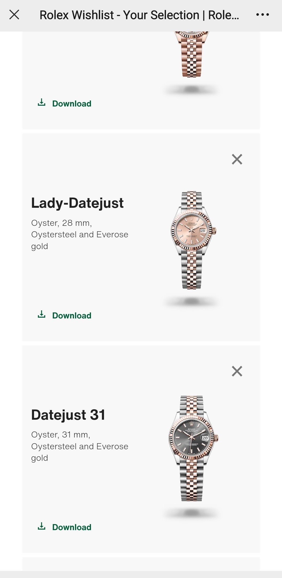Remove Lady-Datejust from the wishlist
Screen dimensions: 282x578
pos(237,159)
